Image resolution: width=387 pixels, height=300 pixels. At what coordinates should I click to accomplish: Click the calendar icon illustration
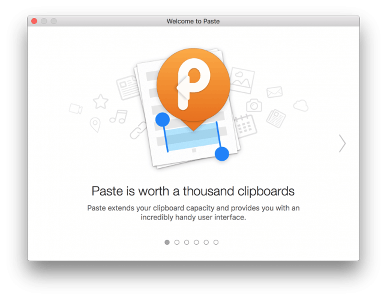(x=245, y=126)
